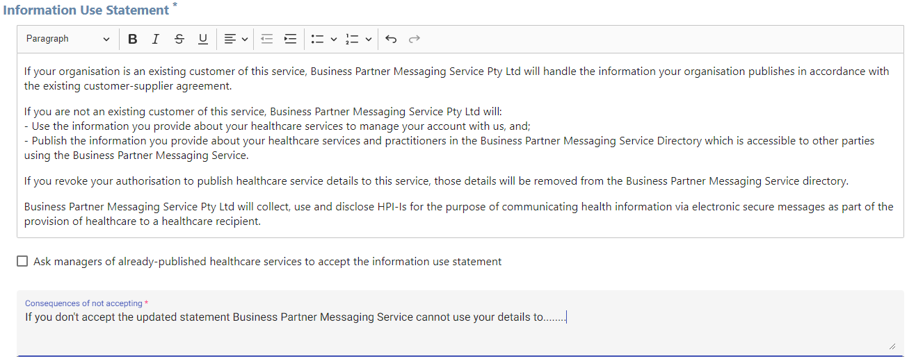Redo the last undone edit

[415, 40]
